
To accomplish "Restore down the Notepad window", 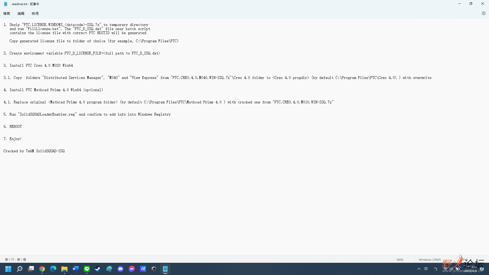I will 471,4.
